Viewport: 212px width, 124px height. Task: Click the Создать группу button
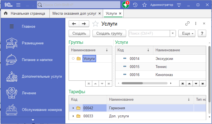coord(109,33)
